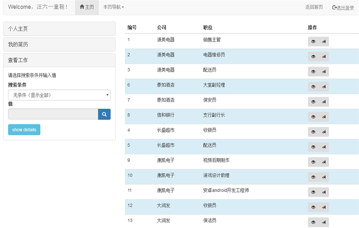Open the 本页导航 dropdown menu
Screen dimensions: 359x228
(113, 7)
